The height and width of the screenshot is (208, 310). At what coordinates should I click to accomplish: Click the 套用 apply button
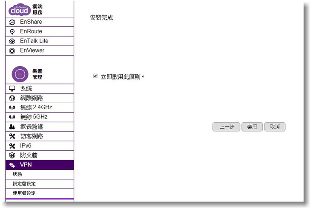pyautogui.click(x=252, y=126)
